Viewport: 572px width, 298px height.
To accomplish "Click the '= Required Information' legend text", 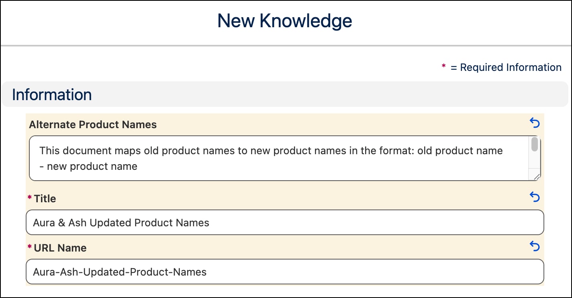I will (506, 67).
